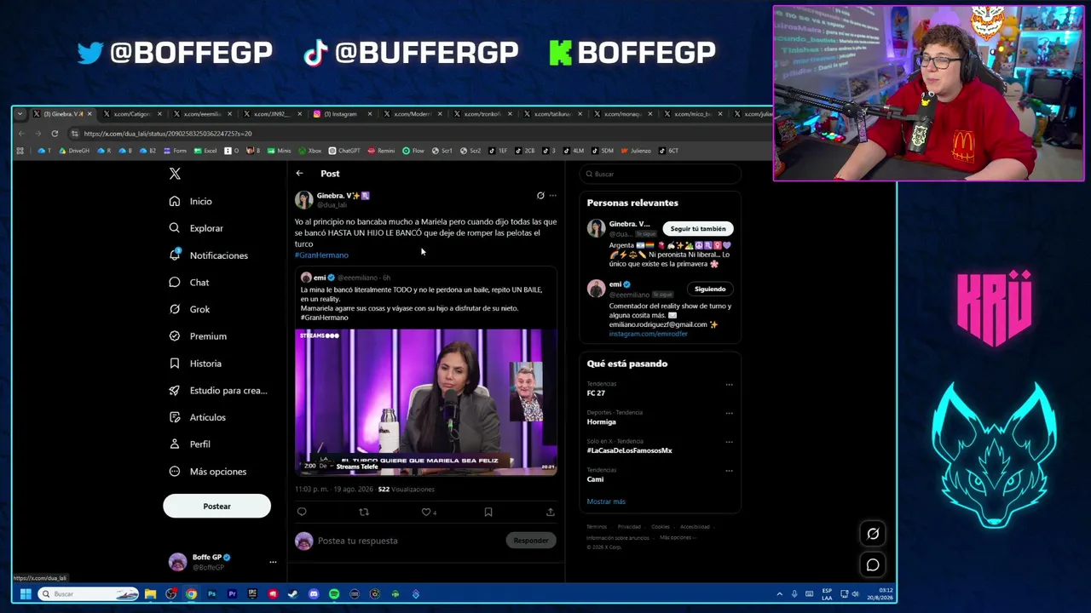The width and height of the screenshot is (1091, 613).
Task: Open the Perfil person icon in sidebar
Action: (x=175, y=444)
